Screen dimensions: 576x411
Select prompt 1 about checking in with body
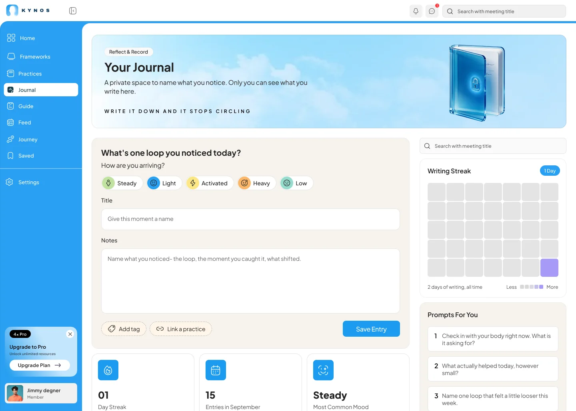[x=493, y=339]
